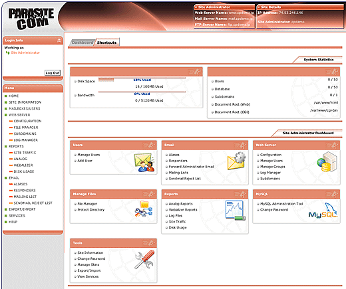Open the MySQL Administration Tool link

tap(281, 204)
